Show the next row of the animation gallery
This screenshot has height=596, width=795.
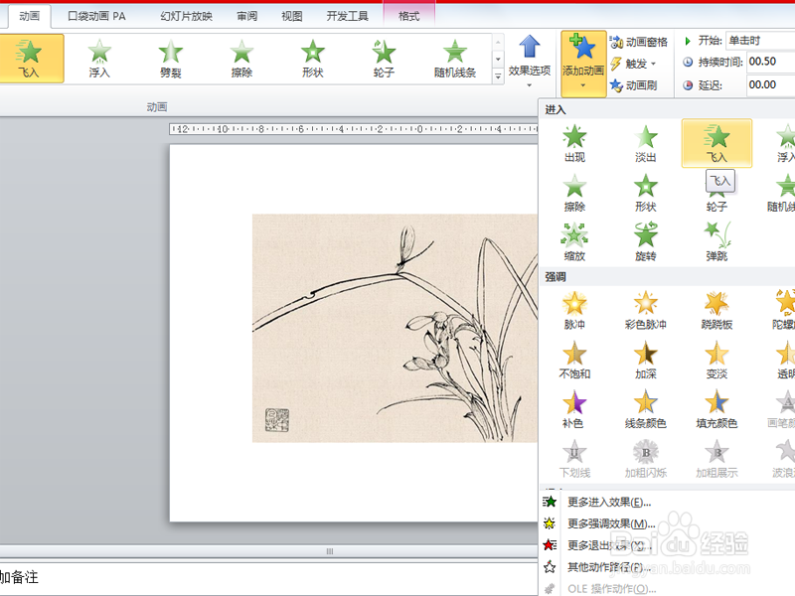tap(498, 59)
